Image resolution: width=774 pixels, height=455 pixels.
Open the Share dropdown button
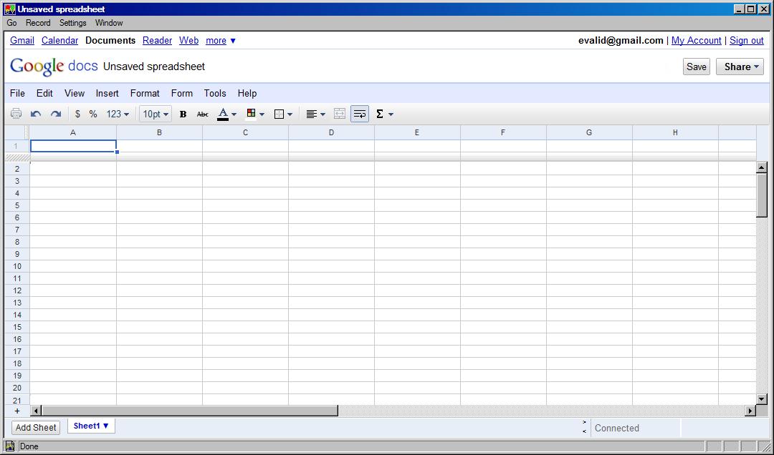click(x=740, y=67)
